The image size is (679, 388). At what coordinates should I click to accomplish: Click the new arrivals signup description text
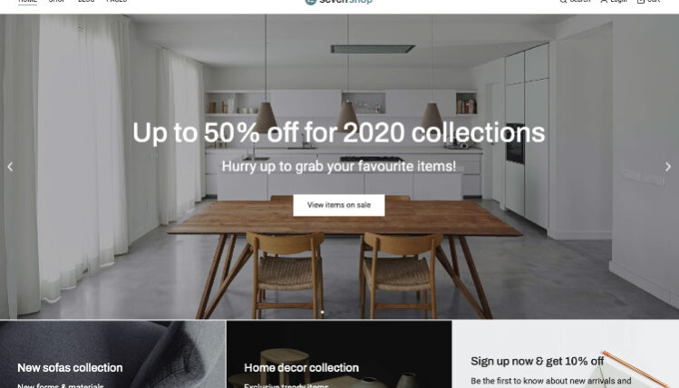(551, 382)
